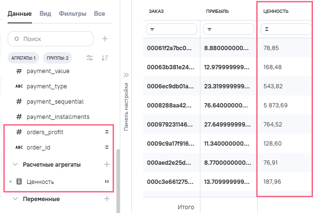Add a new calculated aggregate with plus
The height and width of the screenshot is (213, 313).
pyautogui.click(x=107, y=164)
